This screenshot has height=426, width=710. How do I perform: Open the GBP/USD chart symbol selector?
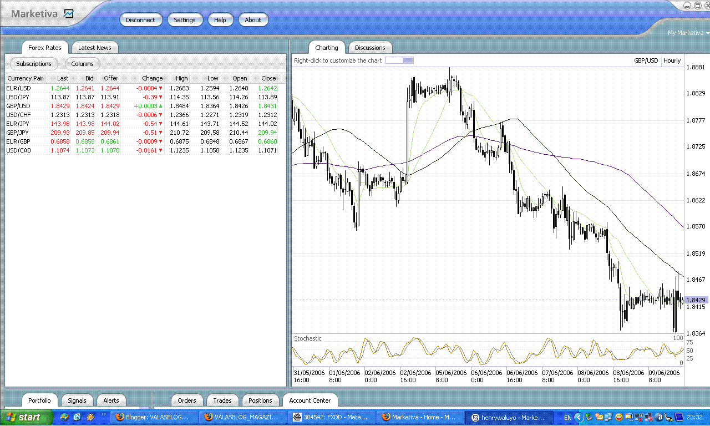[646, 60]
